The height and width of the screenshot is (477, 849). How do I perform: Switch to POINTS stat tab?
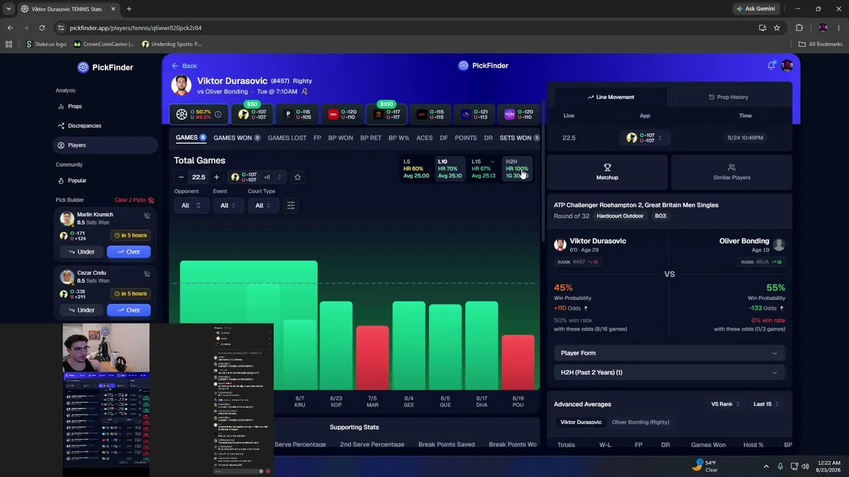(x=466, y=138)
